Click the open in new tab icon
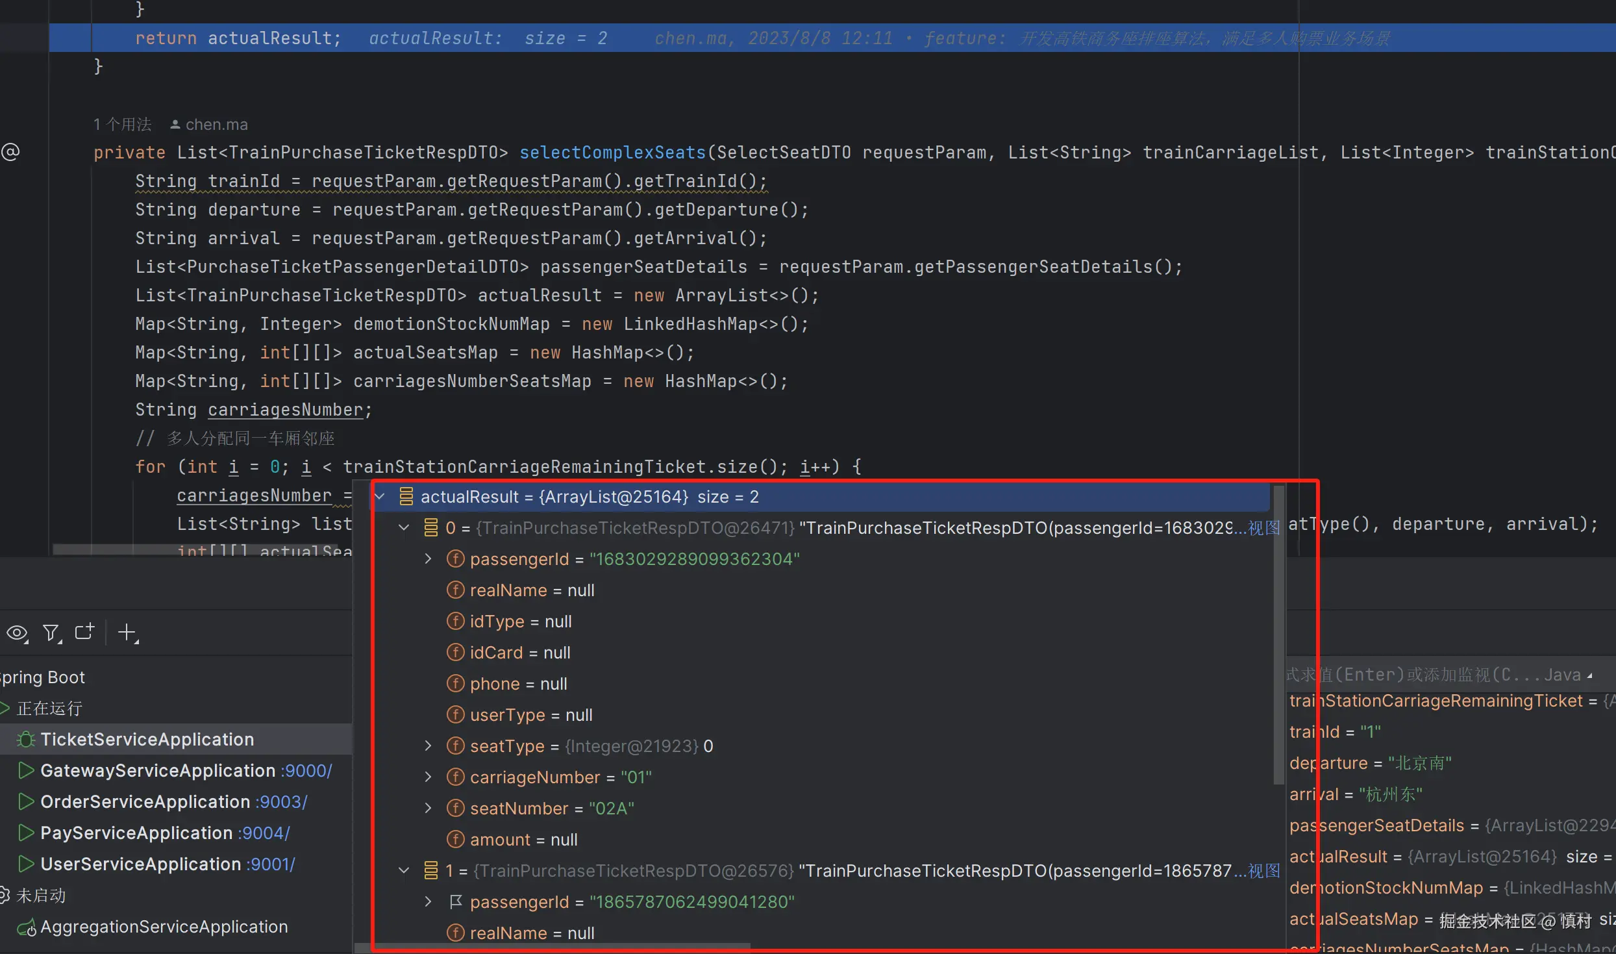The height and width of the screenshot is (954, 1616). (x=84, y=632)
